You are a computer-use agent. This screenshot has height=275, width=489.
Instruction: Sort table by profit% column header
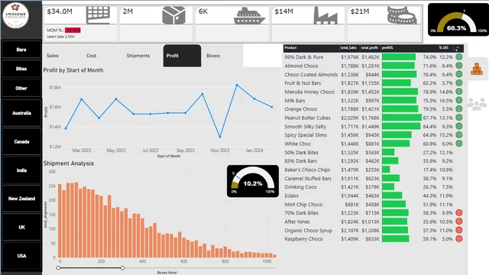[x=387, y=47]
